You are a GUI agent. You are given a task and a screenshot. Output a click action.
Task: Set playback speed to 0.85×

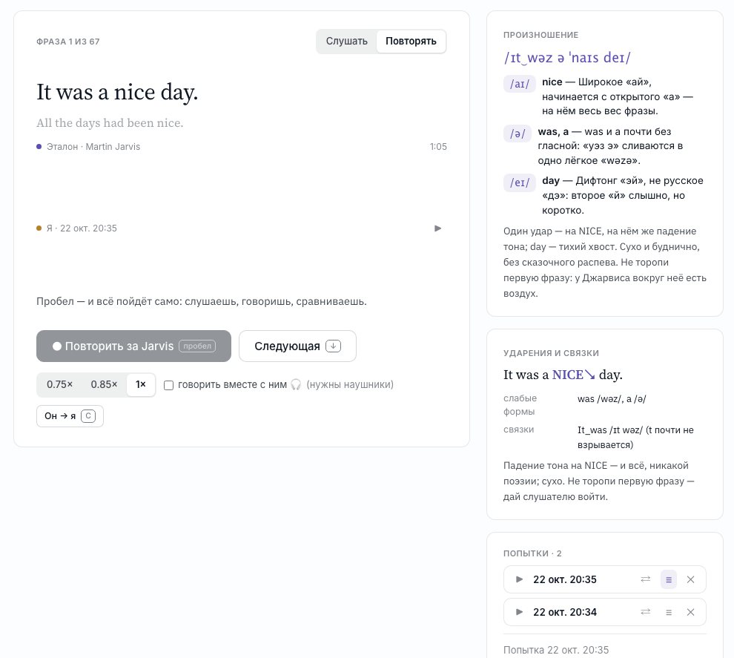[104, 384]
